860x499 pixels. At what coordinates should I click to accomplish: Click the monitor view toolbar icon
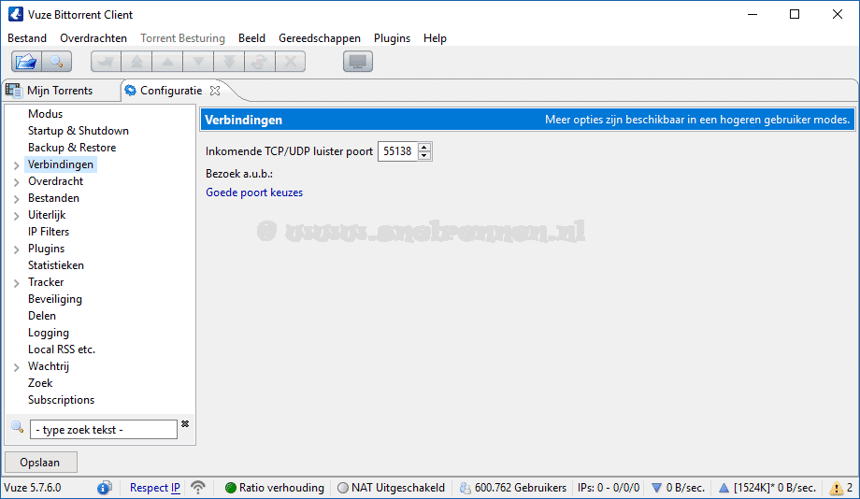tap(358, 62)
